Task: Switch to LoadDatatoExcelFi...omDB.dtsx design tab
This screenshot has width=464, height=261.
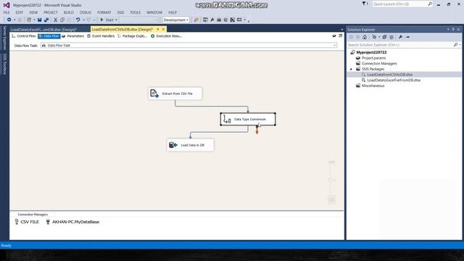Action: tap(43, 30)
